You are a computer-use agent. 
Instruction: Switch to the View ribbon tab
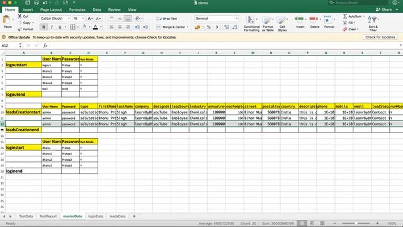point(132,9)
